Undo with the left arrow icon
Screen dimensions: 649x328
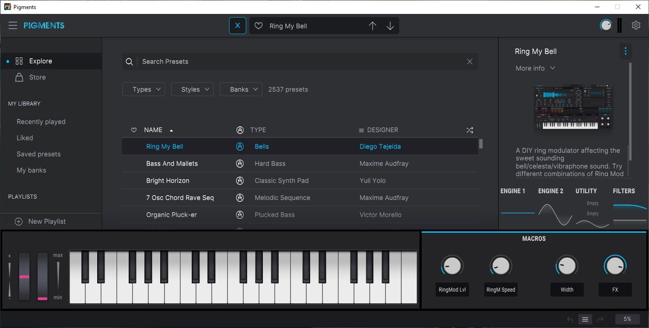click(570, 319)
